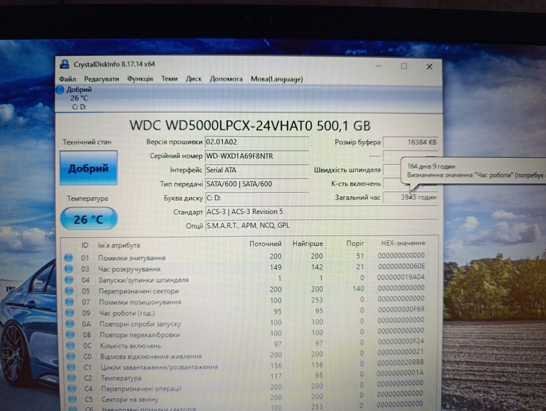Click status icon for 0B Повтори перекалібровки

point(71,335)
